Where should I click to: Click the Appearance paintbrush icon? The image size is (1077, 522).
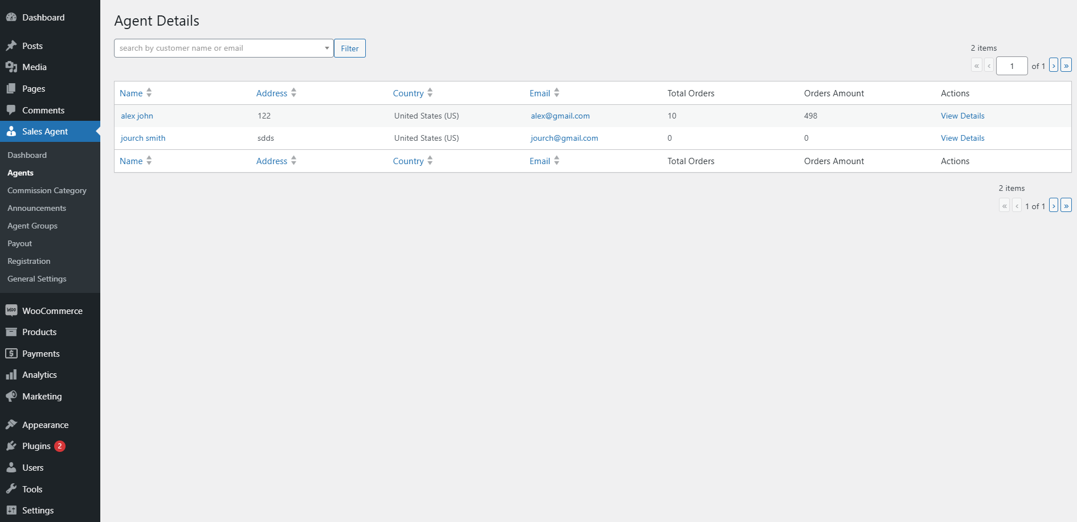coord(11,425)
